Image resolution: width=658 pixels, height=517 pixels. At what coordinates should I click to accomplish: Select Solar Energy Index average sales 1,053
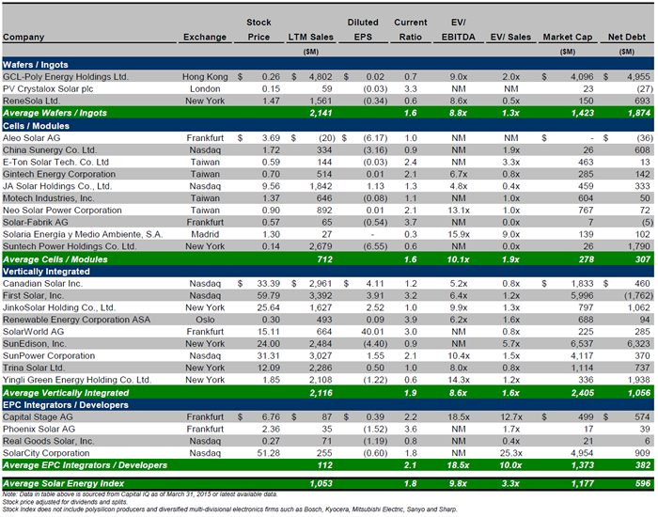[x=321, y=483]
